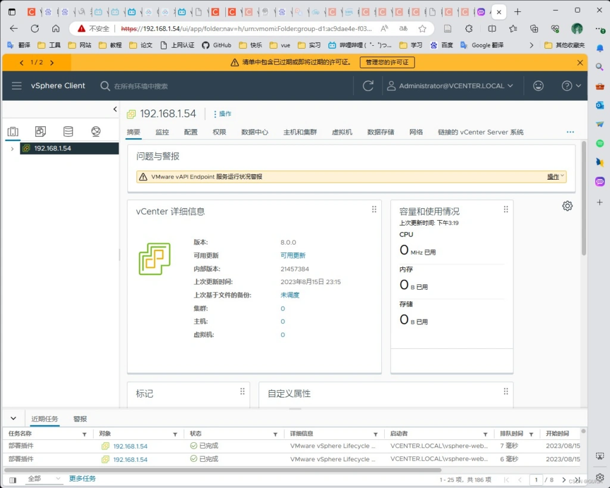Go to previous notification in banner

point(21,62)
